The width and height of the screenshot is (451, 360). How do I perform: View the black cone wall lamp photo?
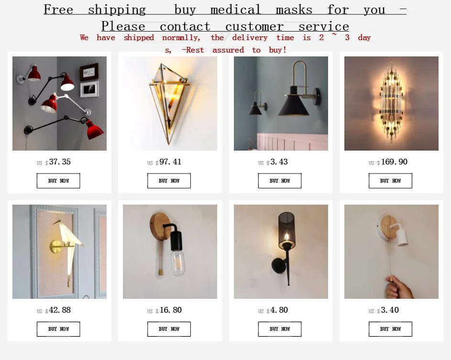pos(281,103)
